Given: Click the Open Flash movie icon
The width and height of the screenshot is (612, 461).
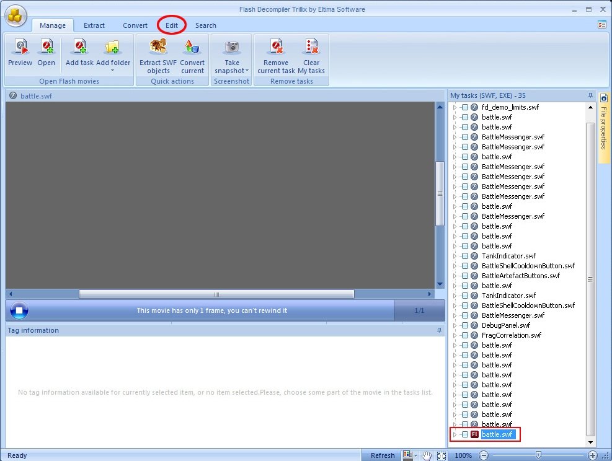Looking at the screenshot, I should click(47, 46).
